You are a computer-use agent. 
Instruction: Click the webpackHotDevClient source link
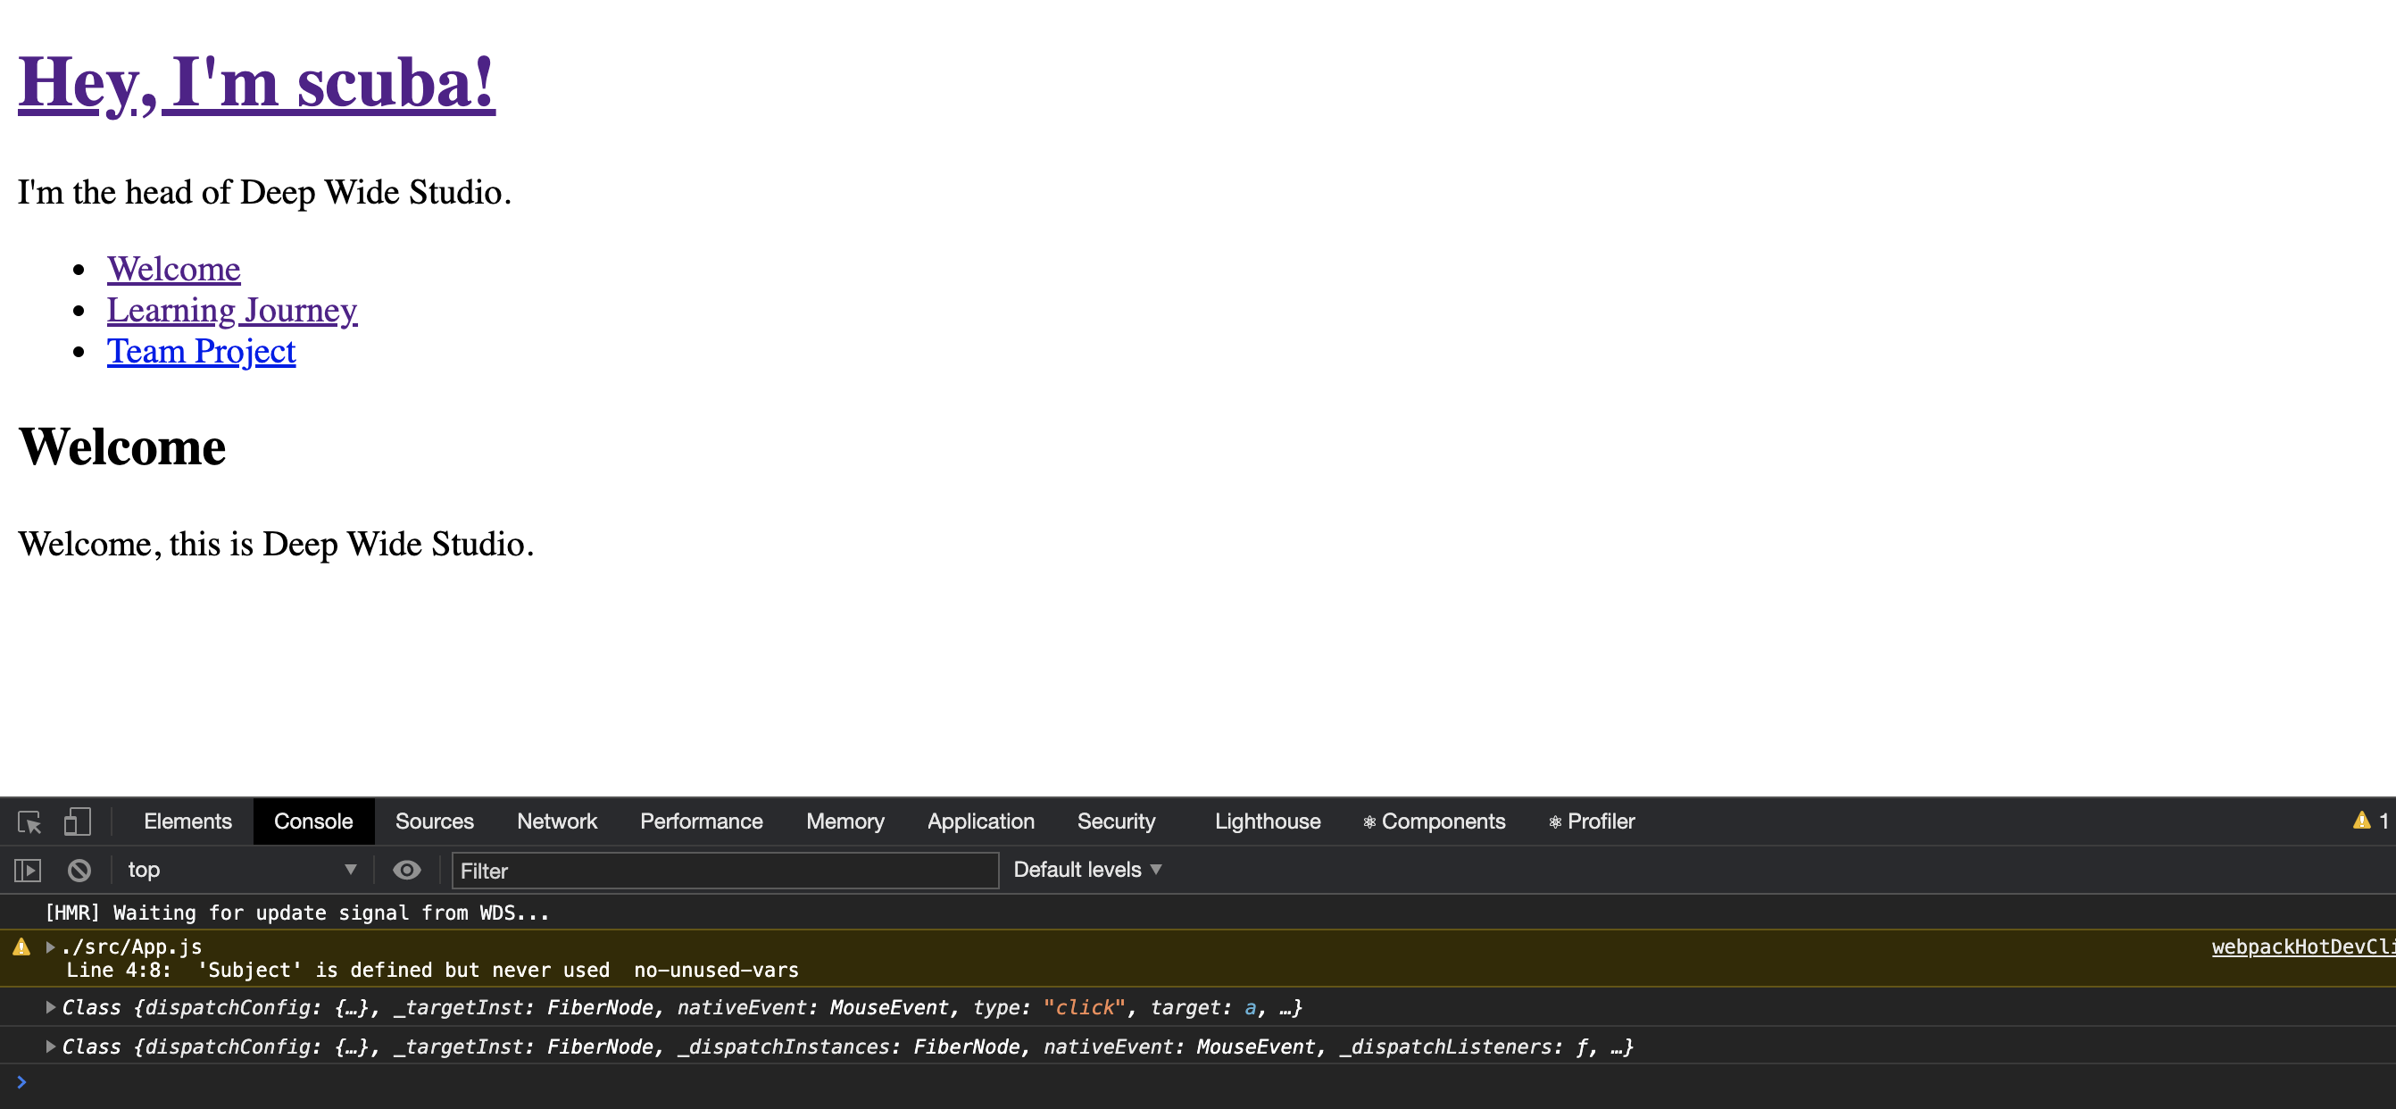(2301, 947)
